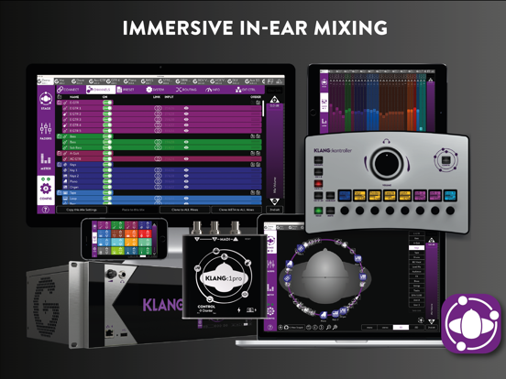The width and height of the screenshot is (506, 379).
Task: Select highlighted Keys group in laptop list
Action: (416, 248)
